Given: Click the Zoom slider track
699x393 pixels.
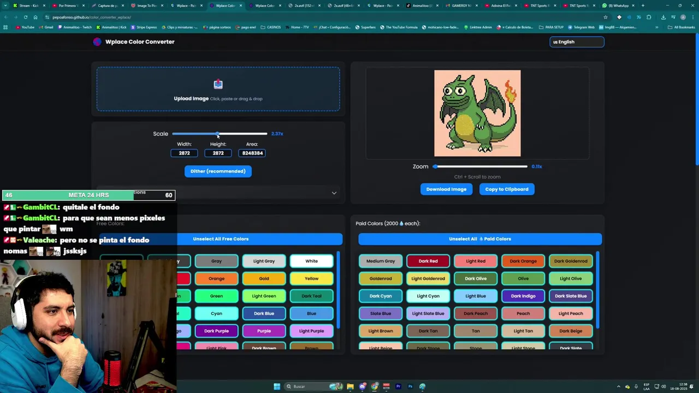Looking at the screenshot, I should (x=481, y=166).
